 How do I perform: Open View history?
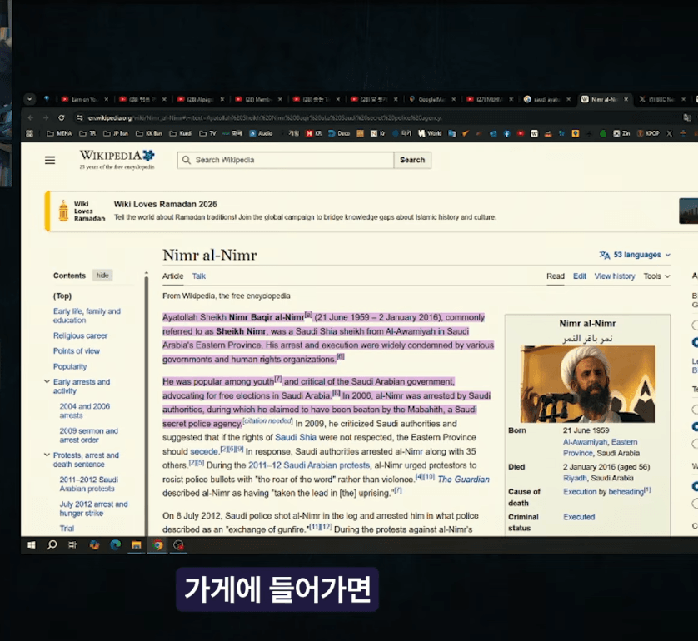pos(615,276)
